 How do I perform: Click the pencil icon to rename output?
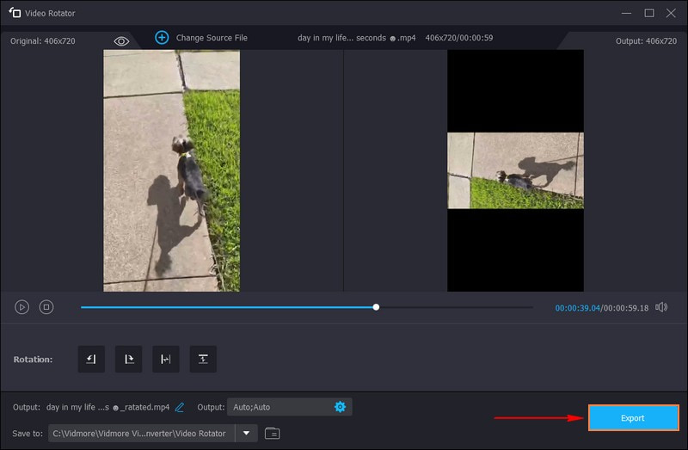point(180,407)
